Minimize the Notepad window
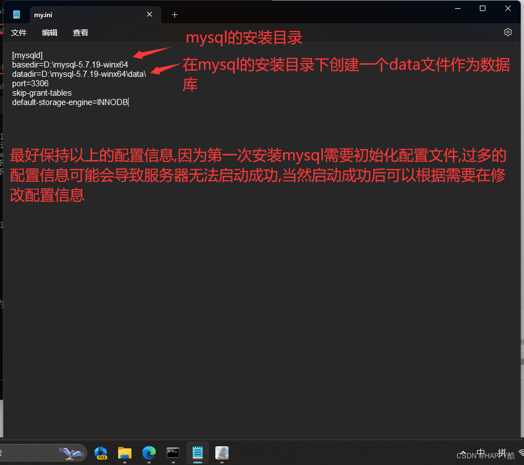Screen dimensions: 524x465 [x=458, y=8]
